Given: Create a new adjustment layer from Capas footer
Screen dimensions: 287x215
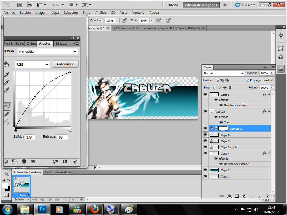Looking at the screenshot, I should tap(245, 196).
